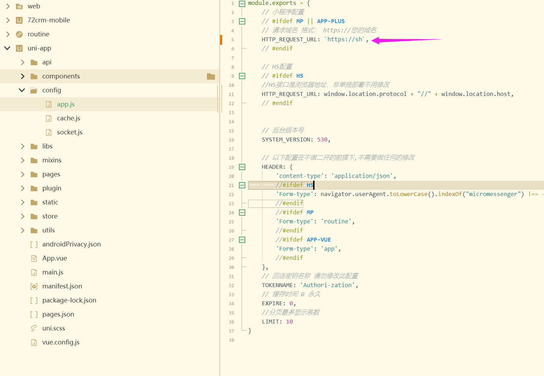
Task: Expand the plugin folder chevron
Action: click(22, 188)
